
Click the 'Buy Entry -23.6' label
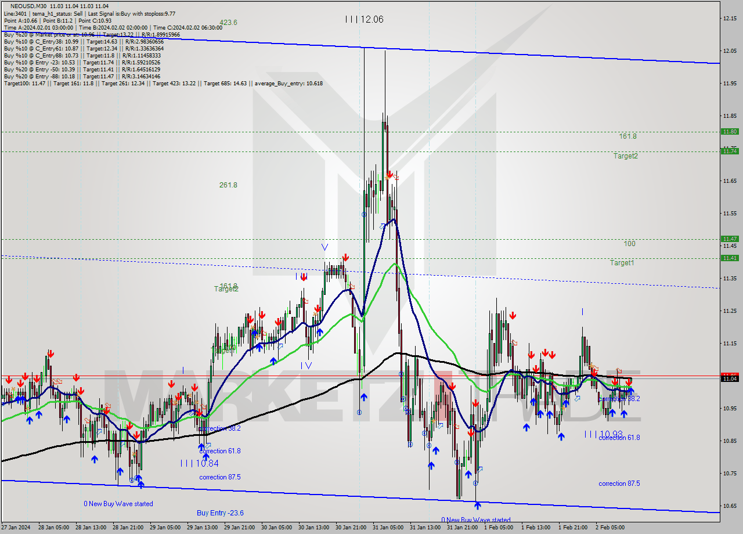point(220,513)
